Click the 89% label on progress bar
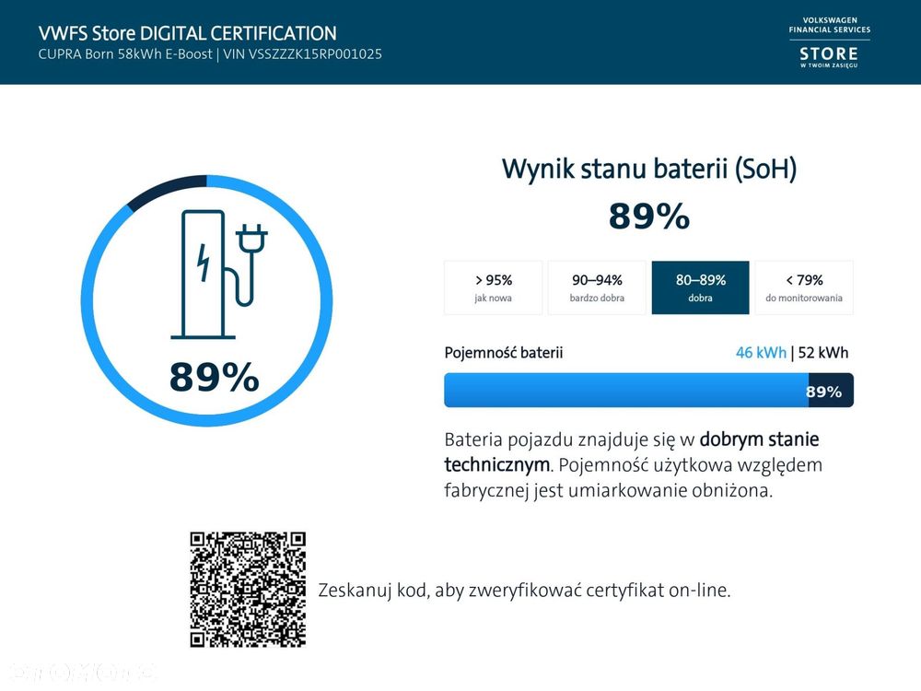 [x=824, y=392]
